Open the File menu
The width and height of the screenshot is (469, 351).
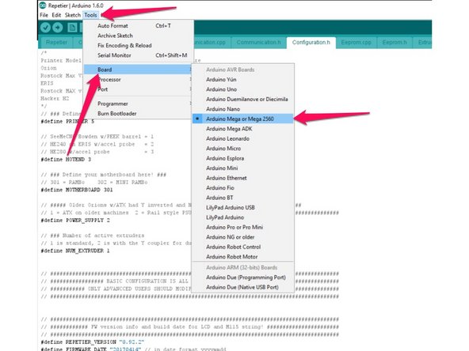pyautogui.click(x=44, y=15)
